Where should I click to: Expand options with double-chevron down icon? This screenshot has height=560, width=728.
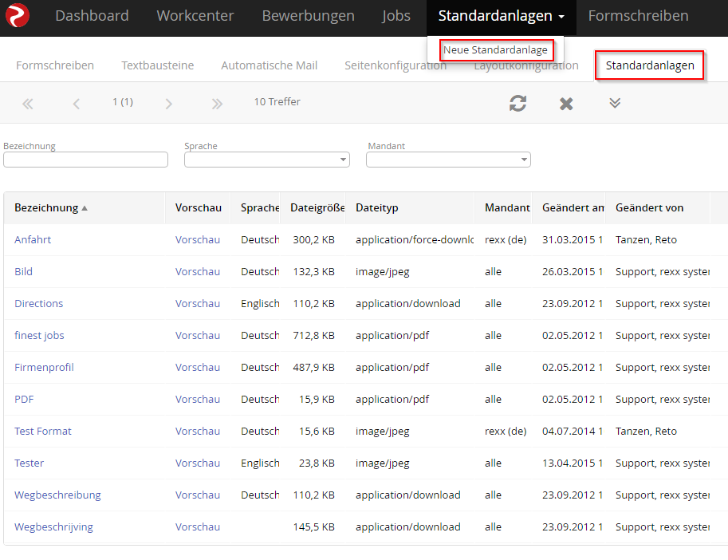coord(615,103)
